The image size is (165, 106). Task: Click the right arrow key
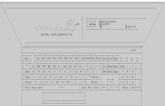click(116, 88)
